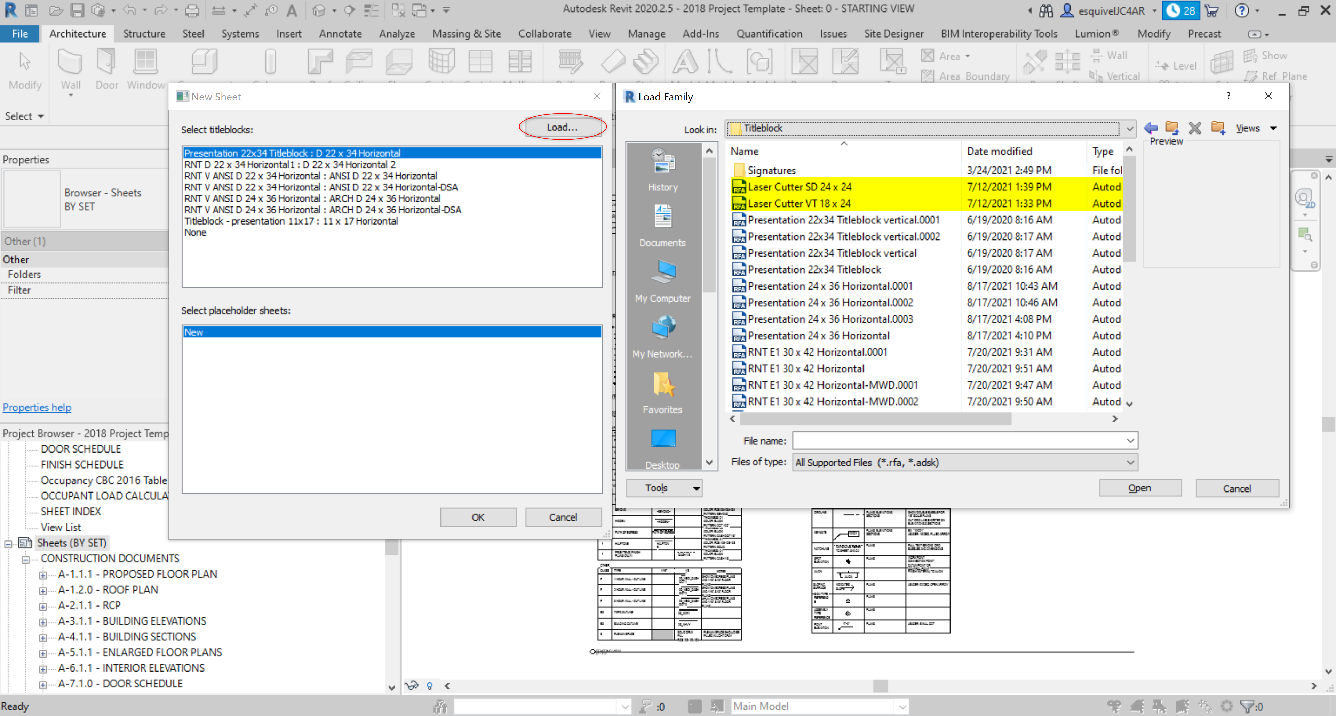
Task: Open Documents location in Load Family sidebar
Action: [x=662, y=226]
